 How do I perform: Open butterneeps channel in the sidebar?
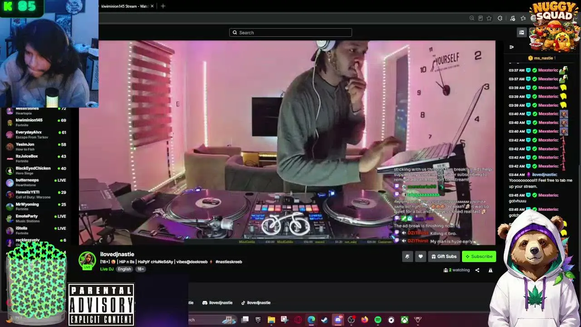click(x=36, y=183)
